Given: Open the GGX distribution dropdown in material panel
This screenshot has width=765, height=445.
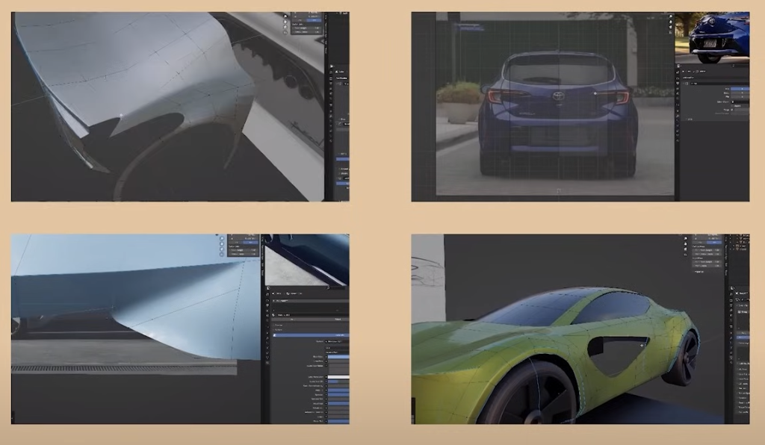Looking at the screenshot, I should tap(337, 348).
